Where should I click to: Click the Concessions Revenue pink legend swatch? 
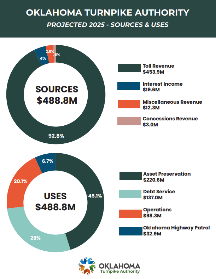[129, 121]
